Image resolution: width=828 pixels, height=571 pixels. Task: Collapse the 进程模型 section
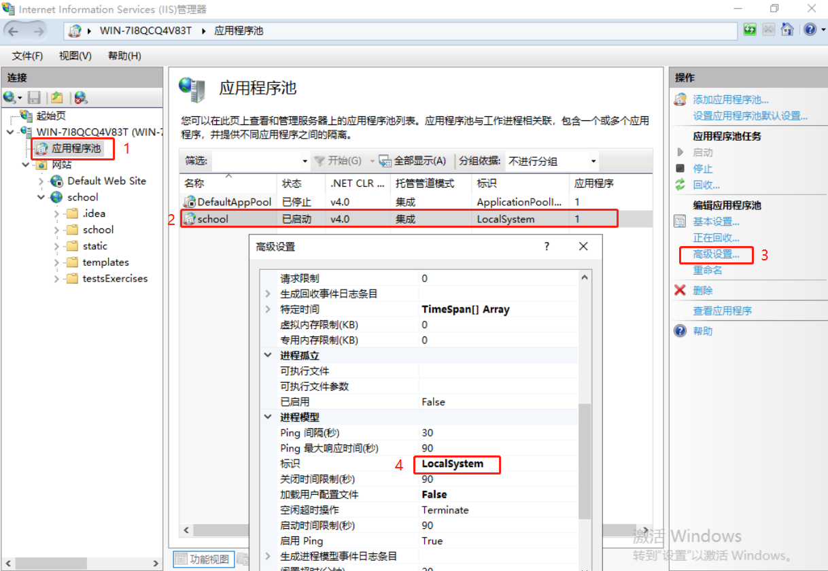click(x=267, y=417)
